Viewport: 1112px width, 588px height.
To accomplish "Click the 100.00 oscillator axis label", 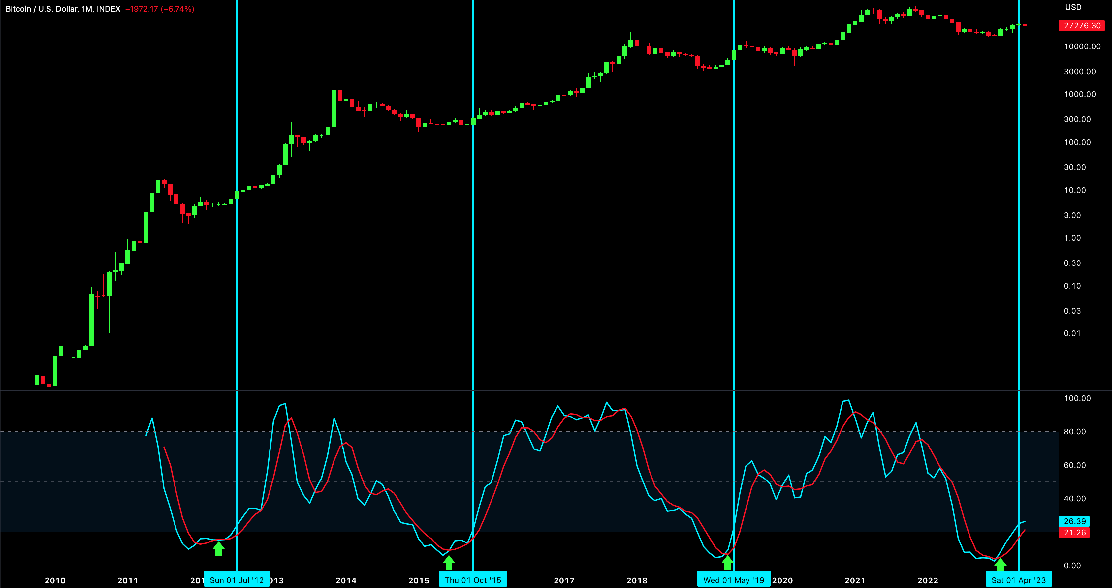I will click(x=1077, y=398).
